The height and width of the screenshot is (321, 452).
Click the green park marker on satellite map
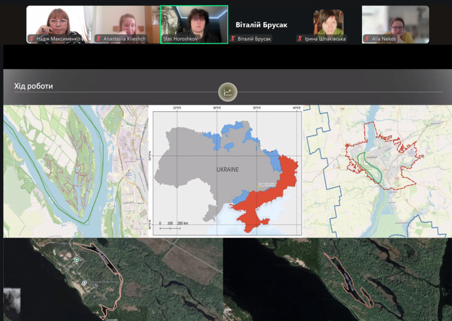click(x=76, y=259)
